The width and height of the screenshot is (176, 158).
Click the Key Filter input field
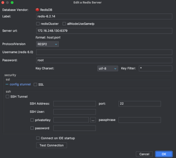click(x=155, y=68)
